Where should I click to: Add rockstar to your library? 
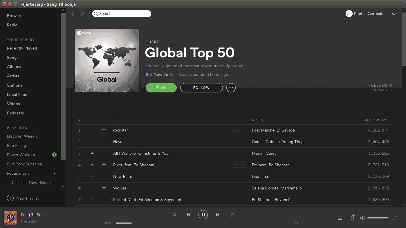[104, 130]
